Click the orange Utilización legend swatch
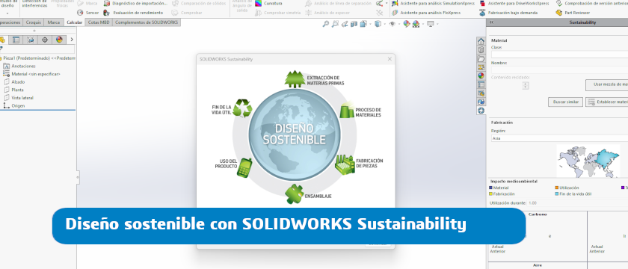 557,188
